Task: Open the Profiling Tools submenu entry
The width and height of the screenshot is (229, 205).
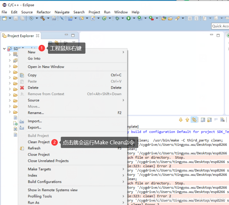Action: [x=40, y=196]
